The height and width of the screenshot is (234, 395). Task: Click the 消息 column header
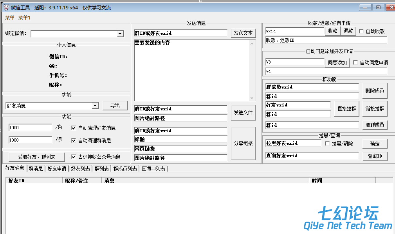[x=205, y=181]
